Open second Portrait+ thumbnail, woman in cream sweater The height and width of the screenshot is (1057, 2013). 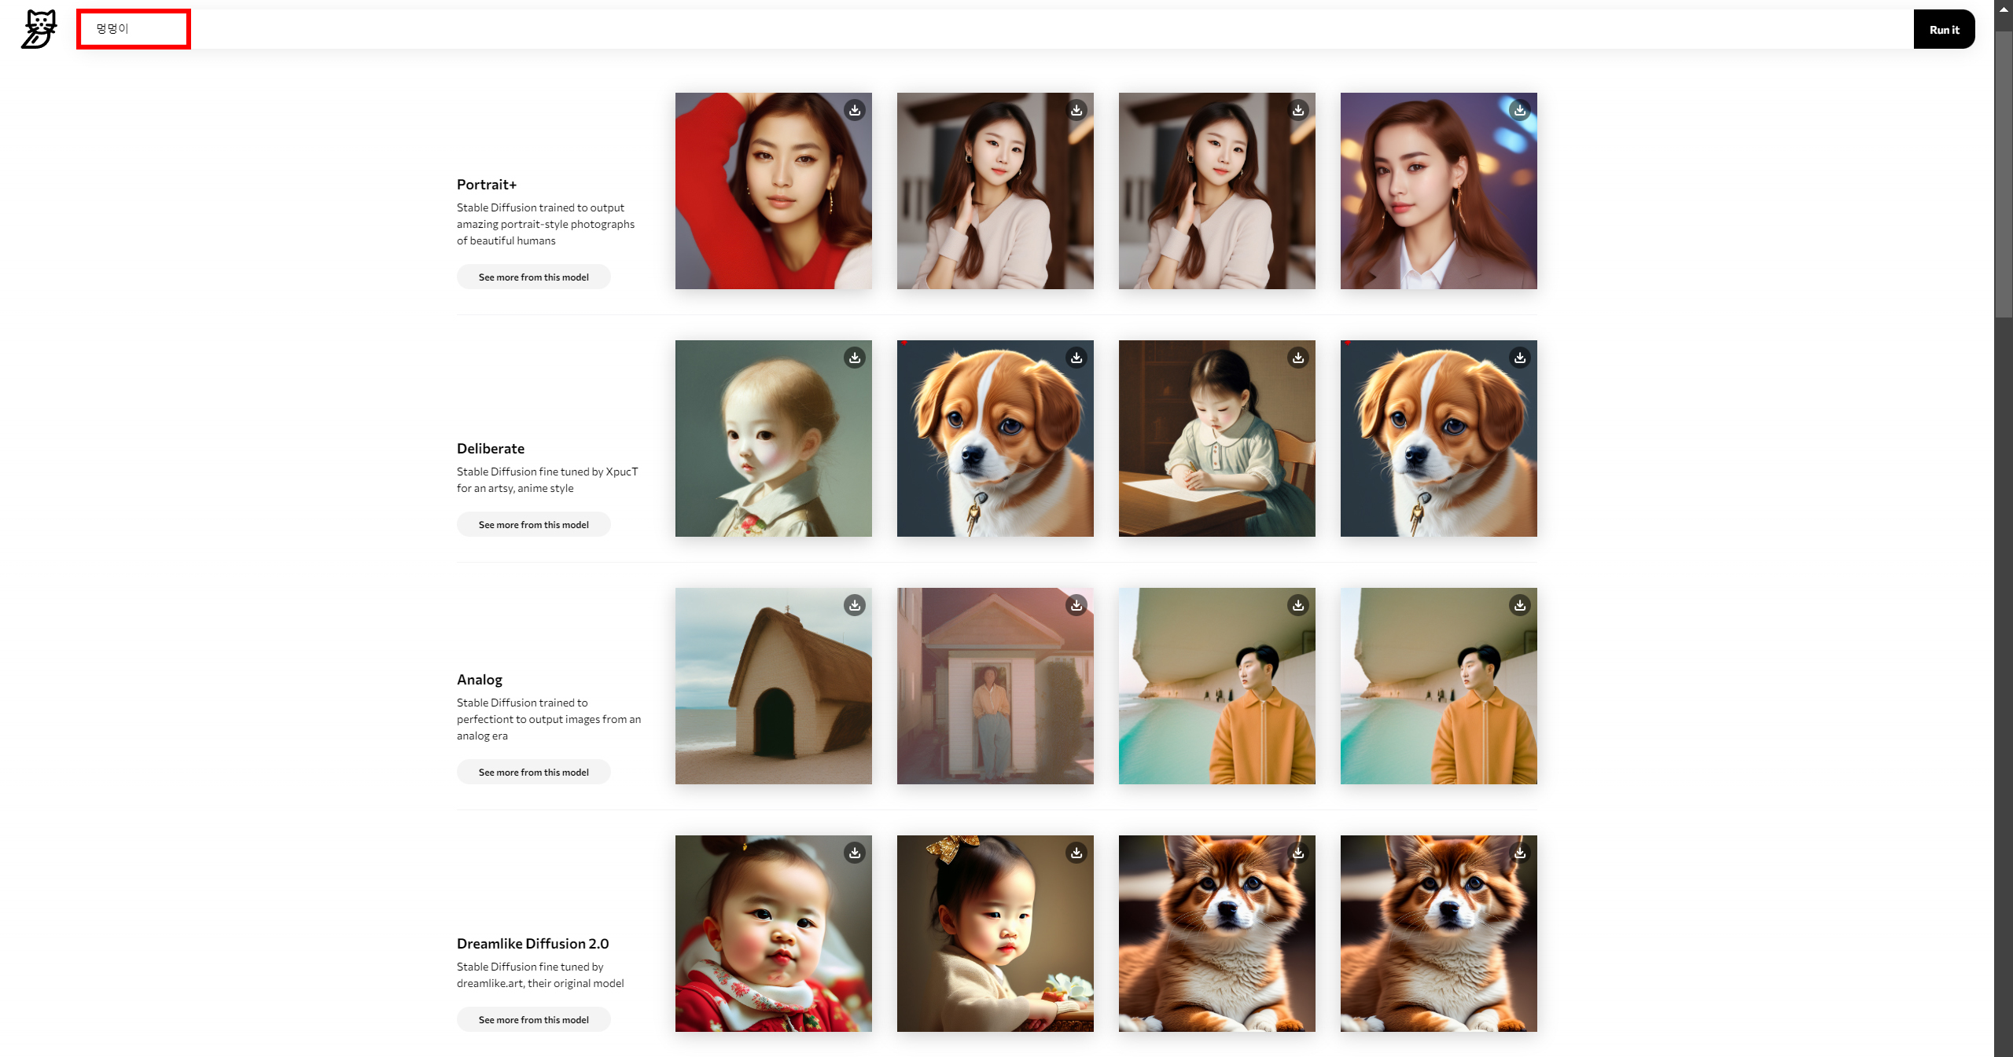pyautogui.click(x=995, y=191)
